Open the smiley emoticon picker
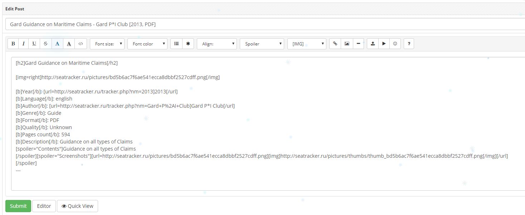525x215 pixels. tap(395, 44)
